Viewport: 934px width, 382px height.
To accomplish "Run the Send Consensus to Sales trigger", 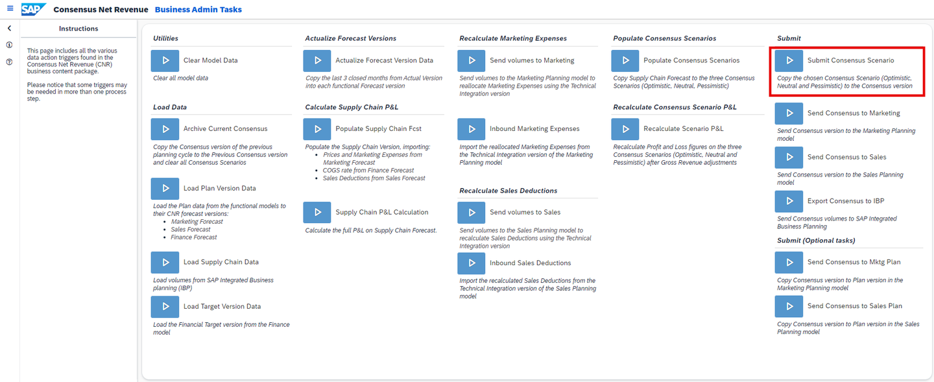I will click(789, 158).
